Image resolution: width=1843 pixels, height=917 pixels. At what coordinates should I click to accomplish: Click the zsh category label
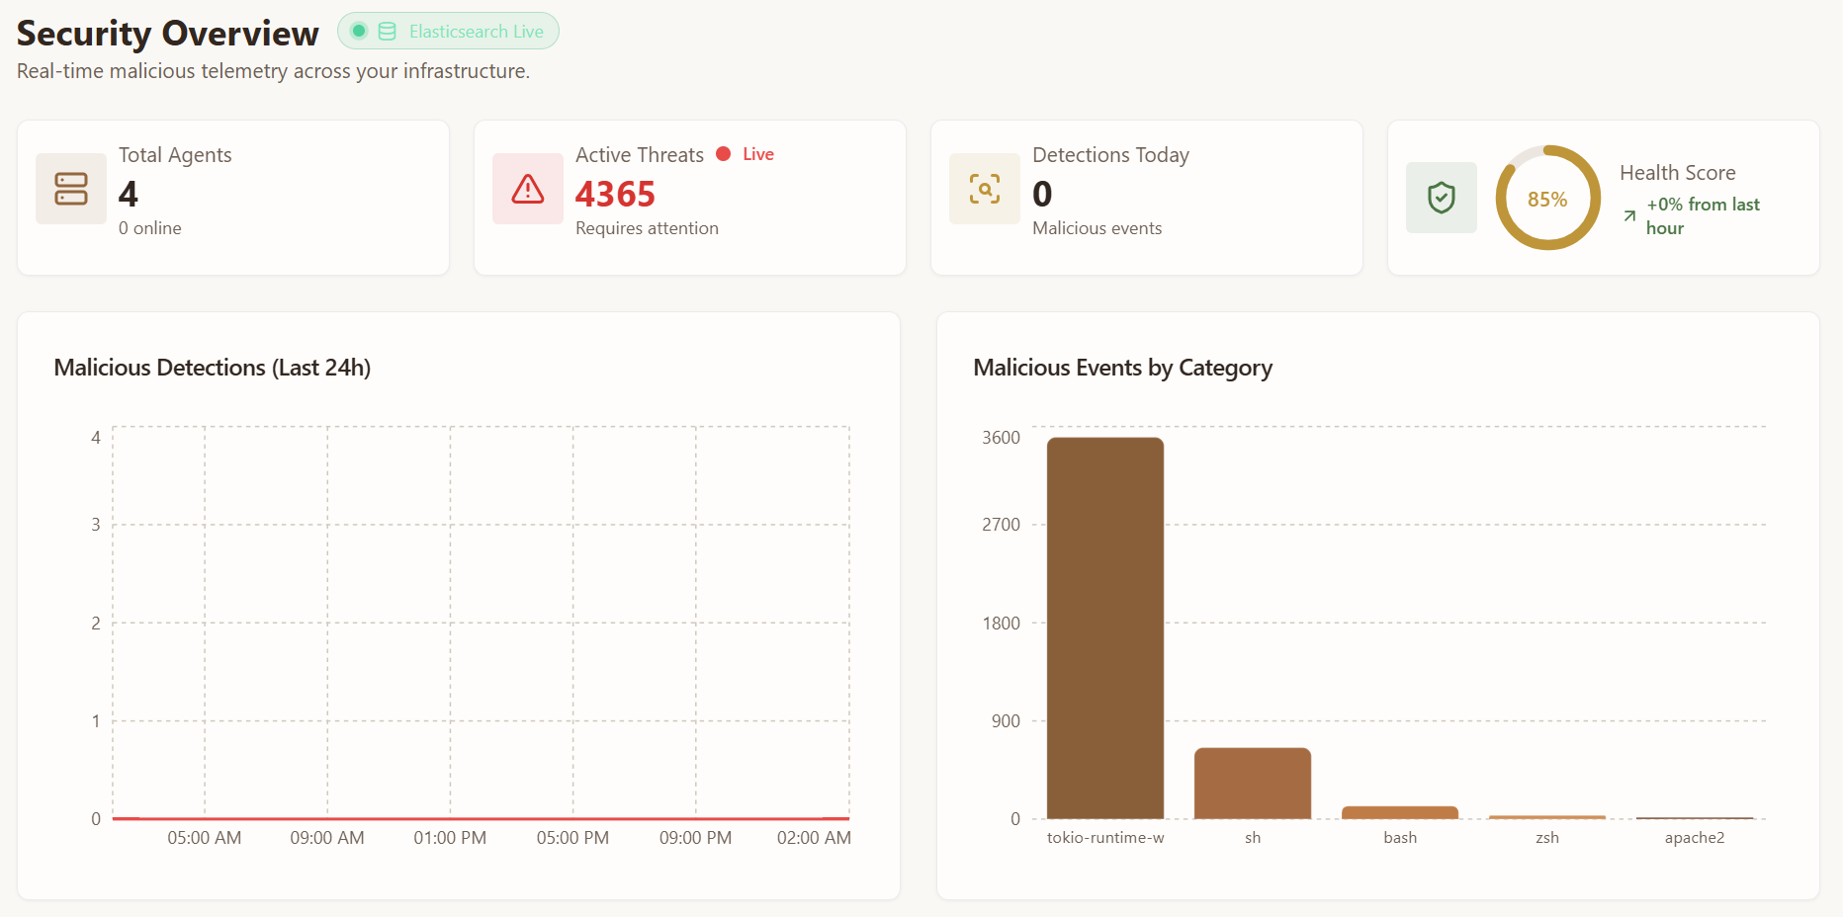[x=1547, y=838]
